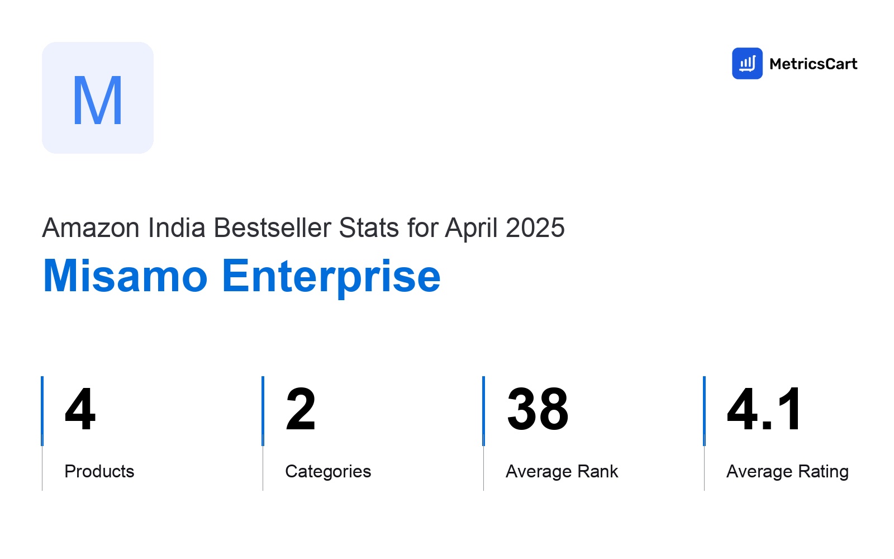The width and height of the screenshot is (894, 559).
Task: Click the MetricsCart cart logo icon
Action: tap(747, 63)
